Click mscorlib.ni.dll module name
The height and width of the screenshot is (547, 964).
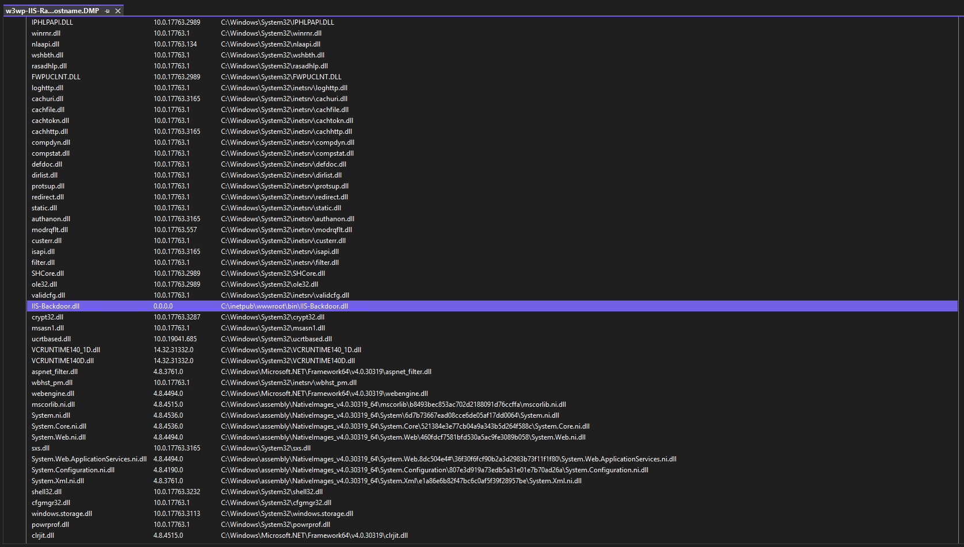[x=53, y=405]
